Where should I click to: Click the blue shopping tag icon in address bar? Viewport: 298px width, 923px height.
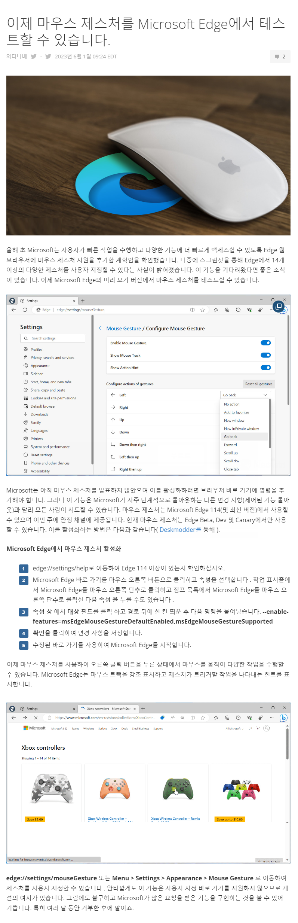(x=162, y=718)
